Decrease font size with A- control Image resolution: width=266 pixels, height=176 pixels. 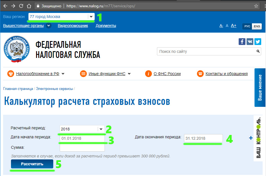[221, 25]
